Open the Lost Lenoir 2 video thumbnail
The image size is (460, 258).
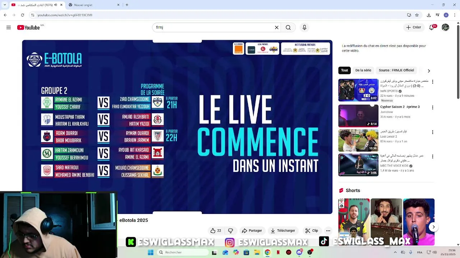click(358, 140)
